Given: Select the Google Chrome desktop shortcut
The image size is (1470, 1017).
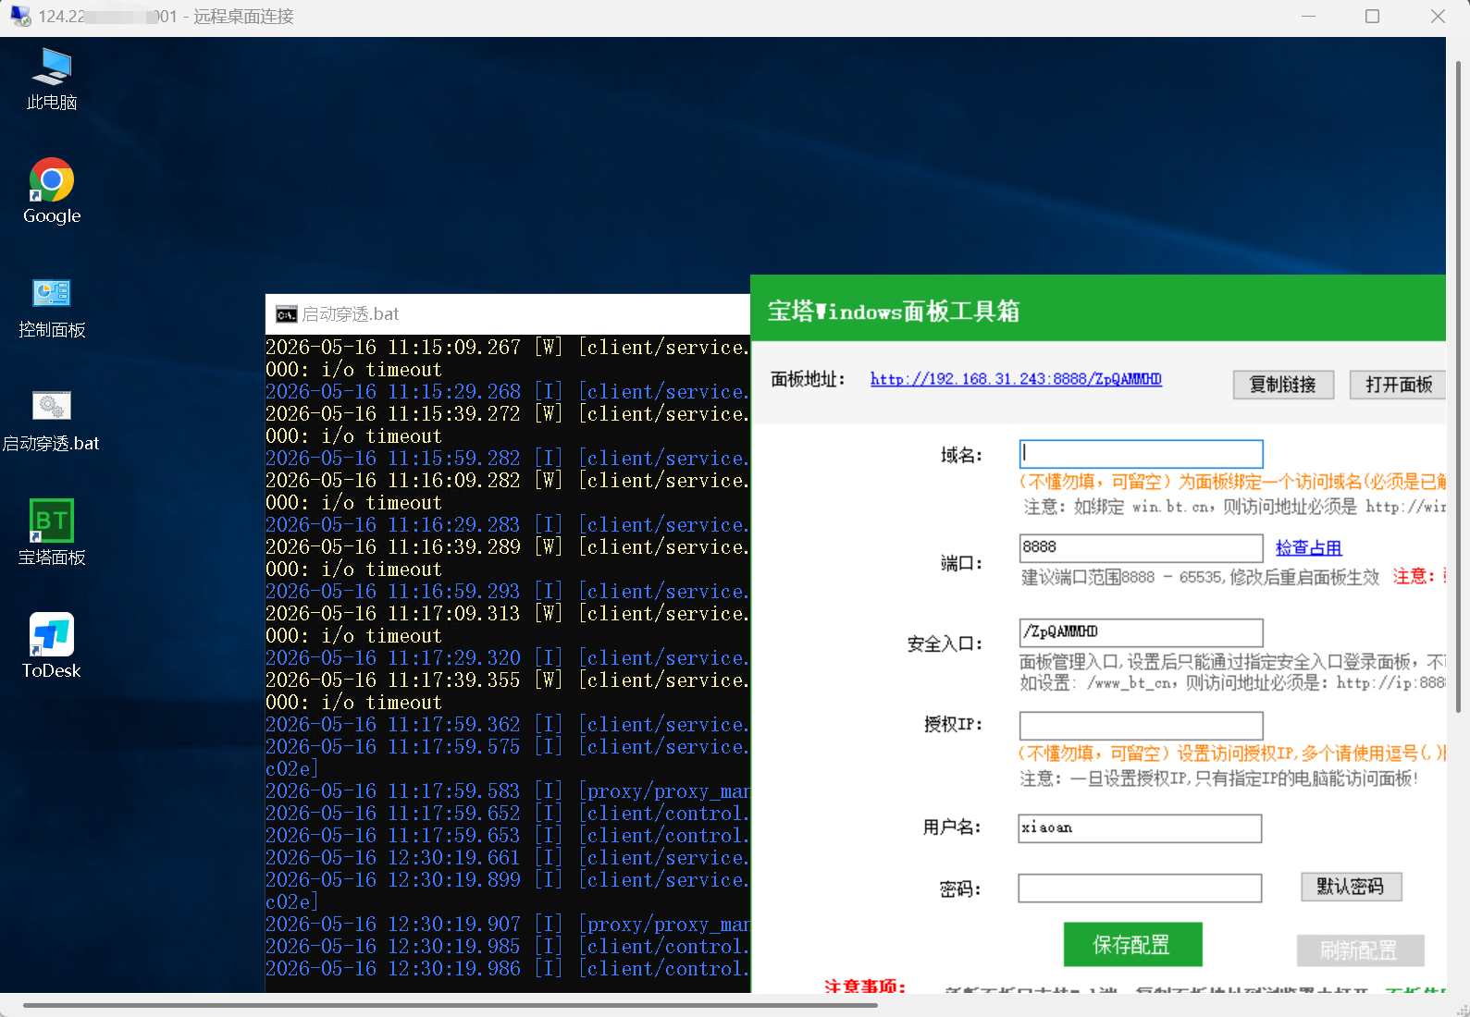Looking at the screenshot, I should point(52,191).
